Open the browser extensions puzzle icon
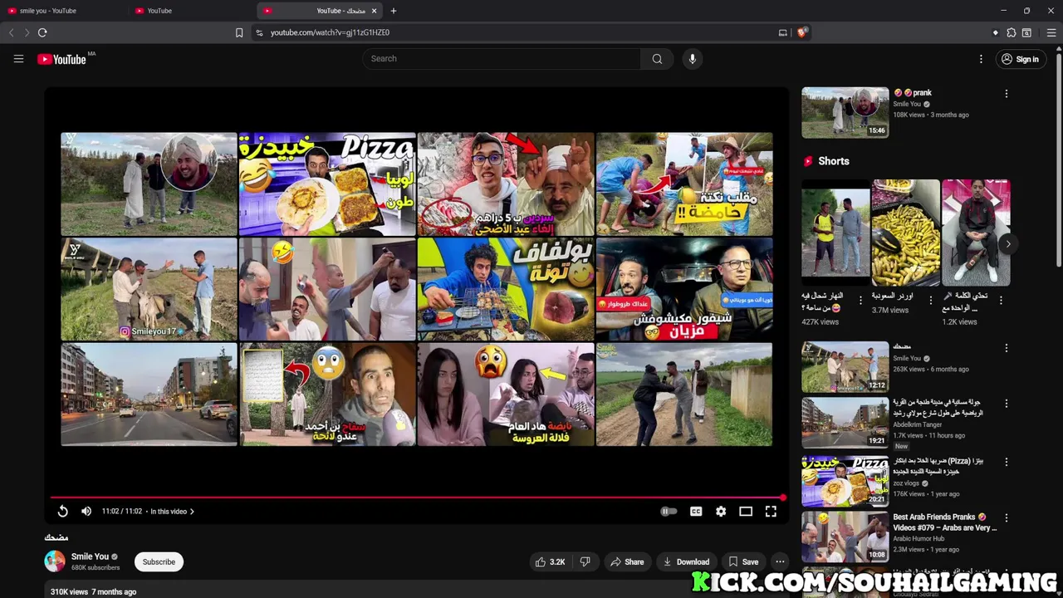The width and height of the screenshot is (1063, 598). pos(1011,32)
